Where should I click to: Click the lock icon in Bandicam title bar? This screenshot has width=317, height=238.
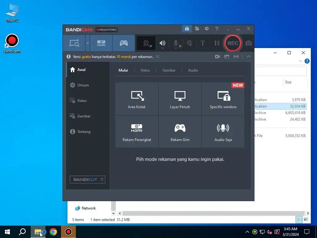tap(187, 29)
